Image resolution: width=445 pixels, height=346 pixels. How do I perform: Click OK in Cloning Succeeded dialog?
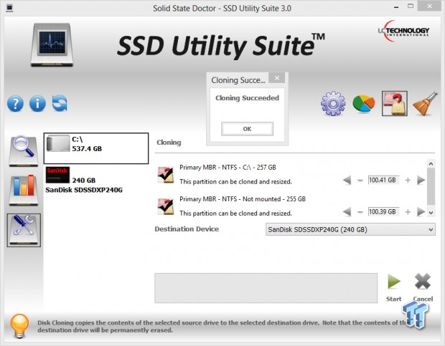pos(247,129)
